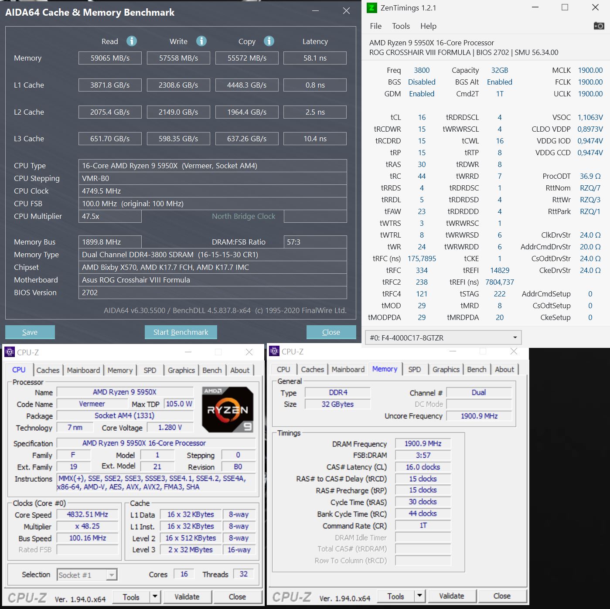Click the Read info icon in AIDA64
The width and height of the screenshot is (610, 609).
[132, 41]
